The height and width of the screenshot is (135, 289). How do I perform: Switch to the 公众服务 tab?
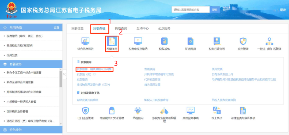(164, 29)
